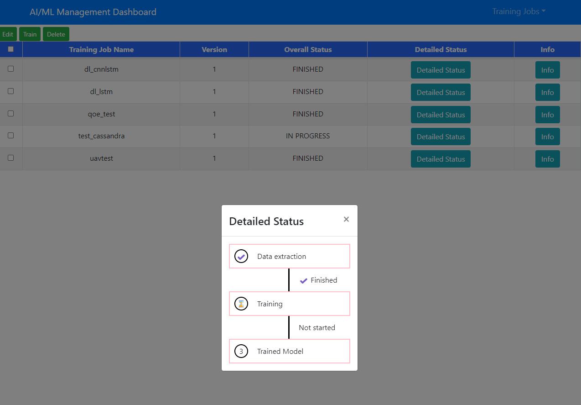
Task: Click the AI/ML Management Dashboard title
Action: [x=93, y=12]
